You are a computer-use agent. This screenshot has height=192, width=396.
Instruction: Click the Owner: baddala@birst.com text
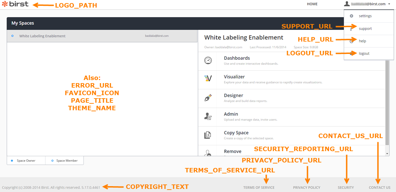tap(223, 47)
